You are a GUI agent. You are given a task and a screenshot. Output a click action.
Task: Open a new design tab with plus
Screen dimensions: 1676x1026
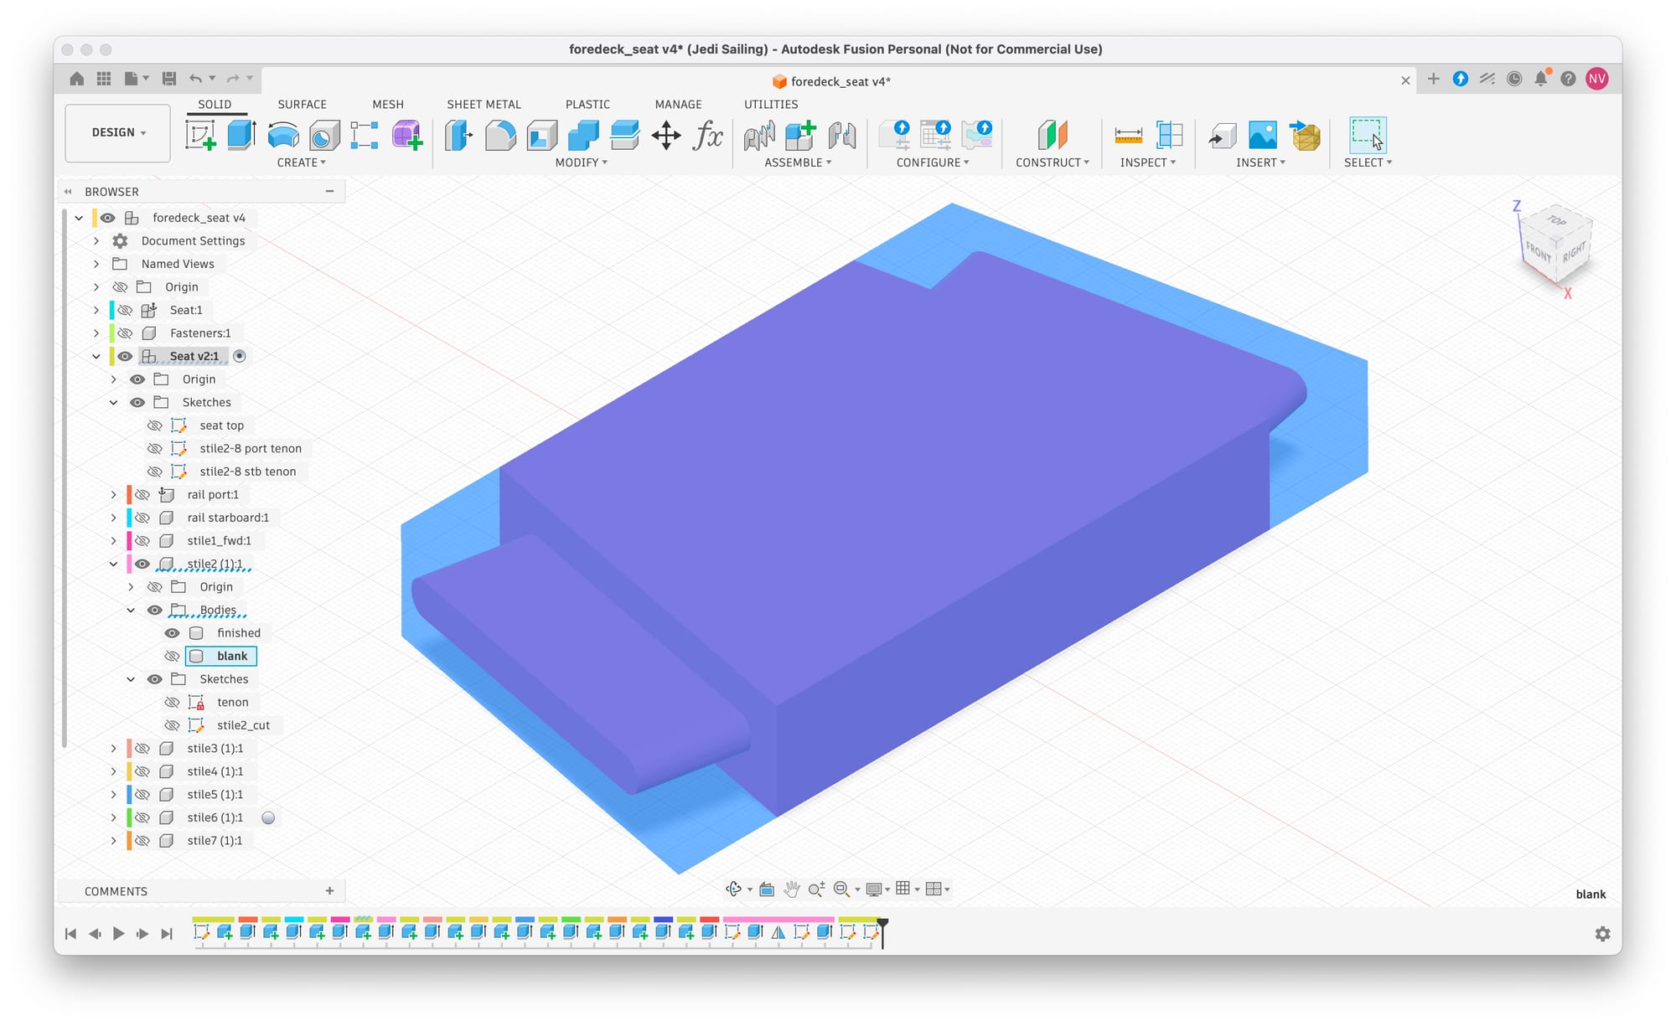1434,79
